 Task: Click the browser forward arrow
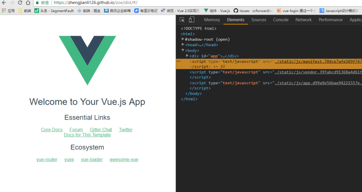(12, 3)
